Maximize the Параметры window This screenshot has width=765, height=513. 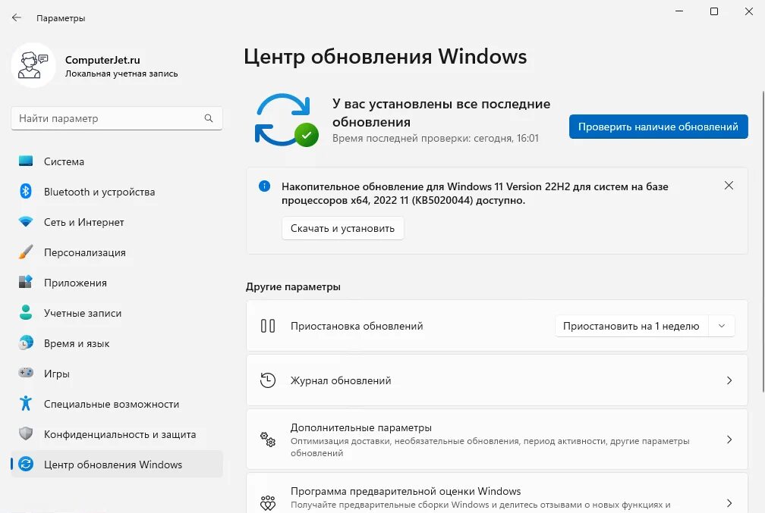pos(713,11)
